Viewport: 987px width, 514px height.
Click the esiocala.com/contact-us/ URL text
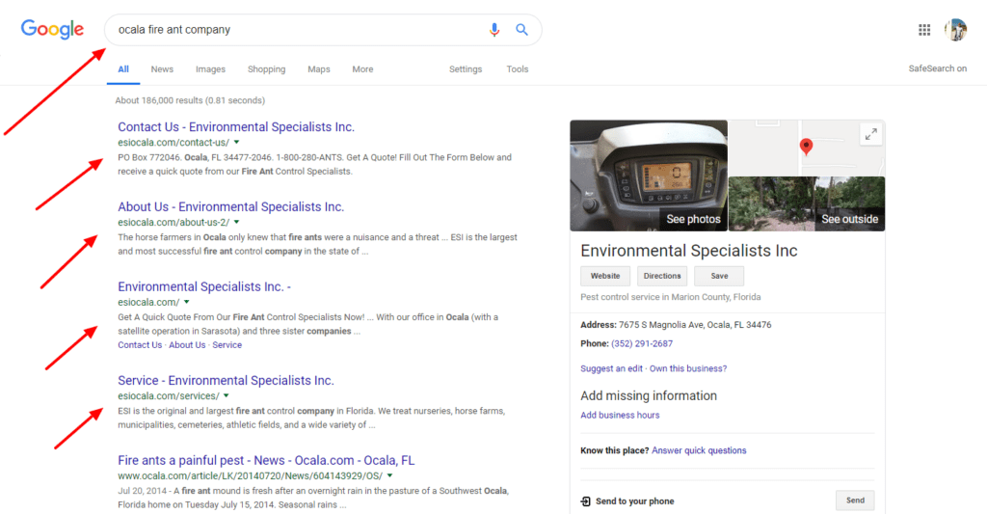click(x=173, y=143)
